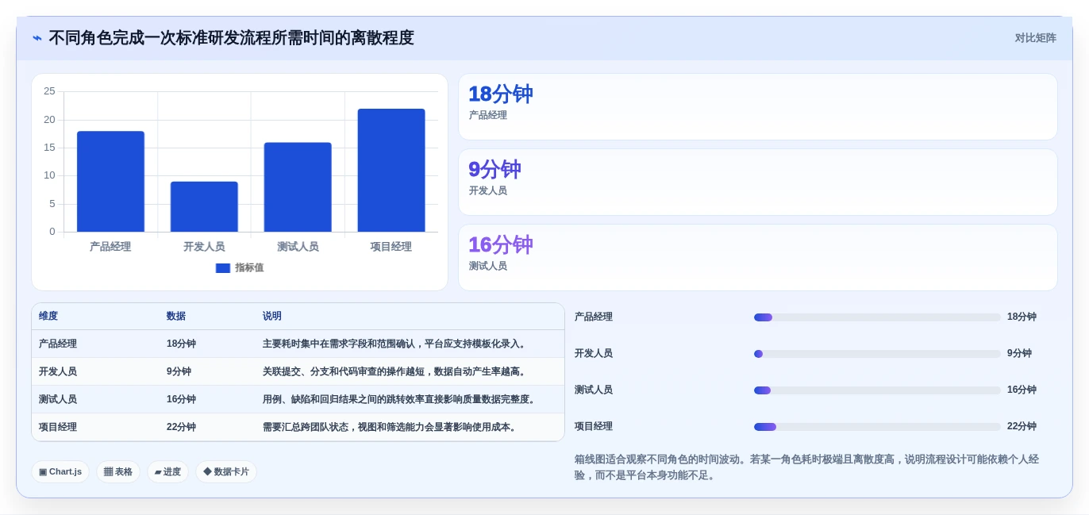Click description starting 主要耗时集中在需求字段
This screenshot has height=515, width=1089.
pos(395,344)
